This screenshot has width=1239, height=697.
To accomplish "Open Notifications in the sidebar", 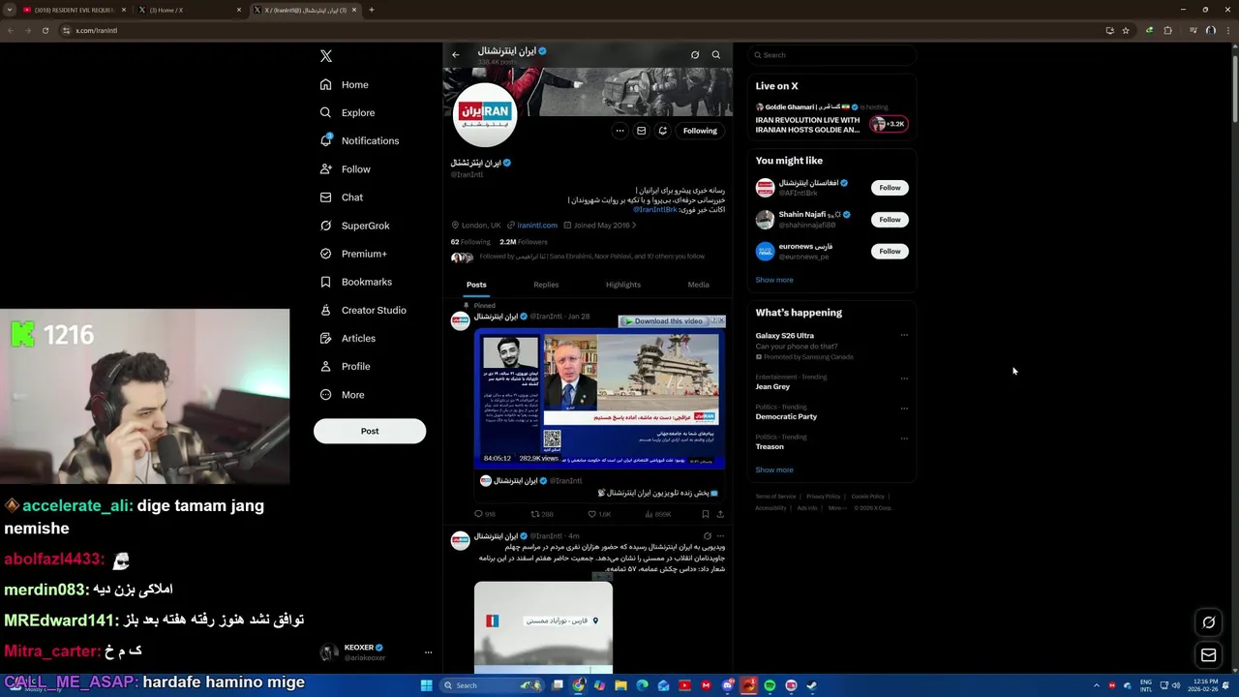I will (359, 140).
